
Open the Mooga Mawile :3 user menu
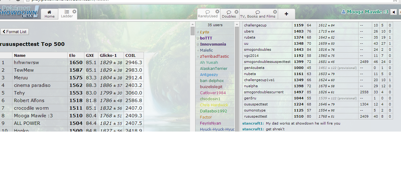[x=365, y=12]
